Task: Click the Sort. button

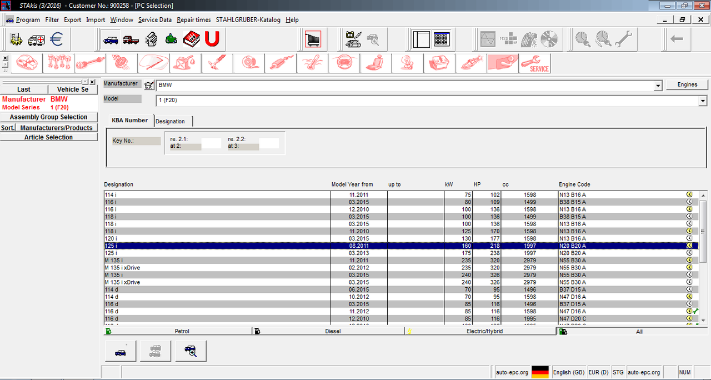Action: pos(8,128)
